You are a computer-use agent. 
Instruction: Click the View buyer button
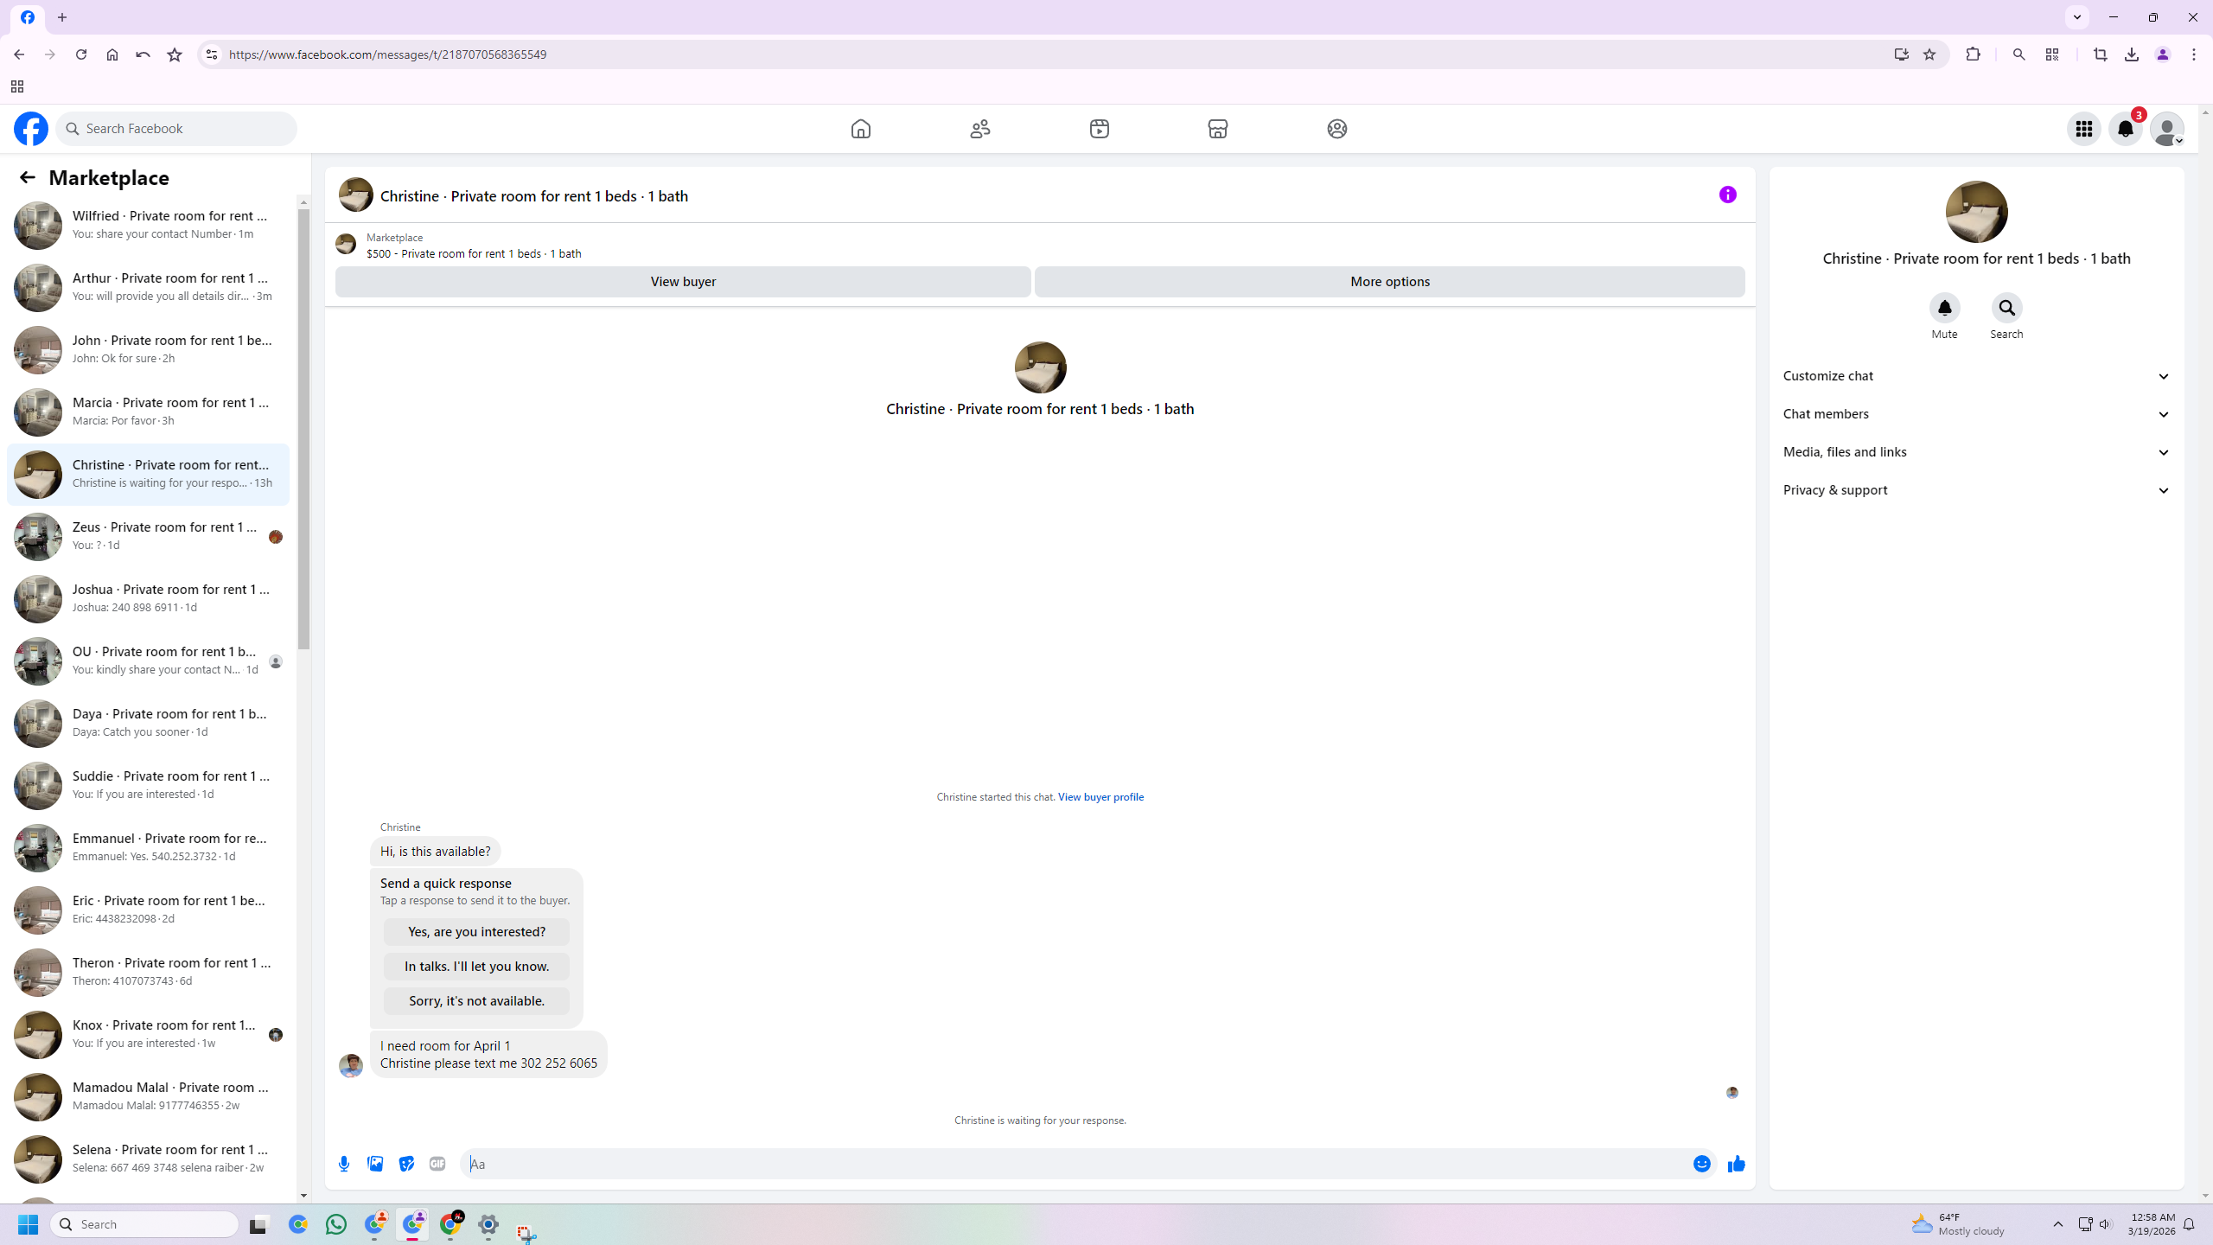(682, 282)
